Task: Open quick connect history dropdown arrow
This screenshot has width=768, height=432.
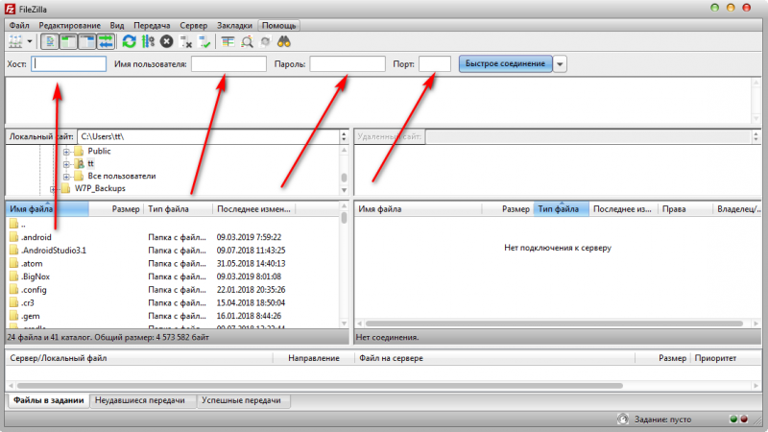Action: tap(560, 64)
